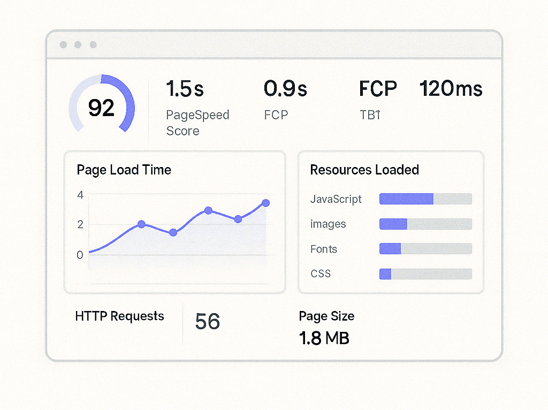Open the Page Load Time panel title
Viewport: 548px width, 410px height.
point(124,170)
